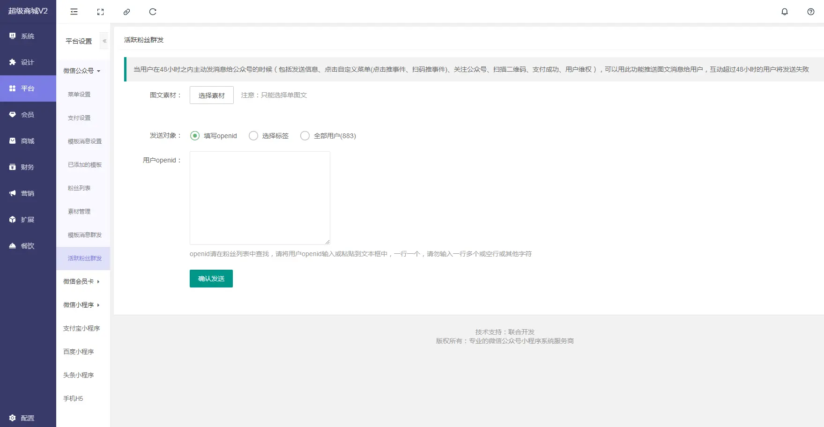Click the link icon in top bar
The width and height of the screenshot is (824, 427).
pyautogui.click(x=126, y=12)
